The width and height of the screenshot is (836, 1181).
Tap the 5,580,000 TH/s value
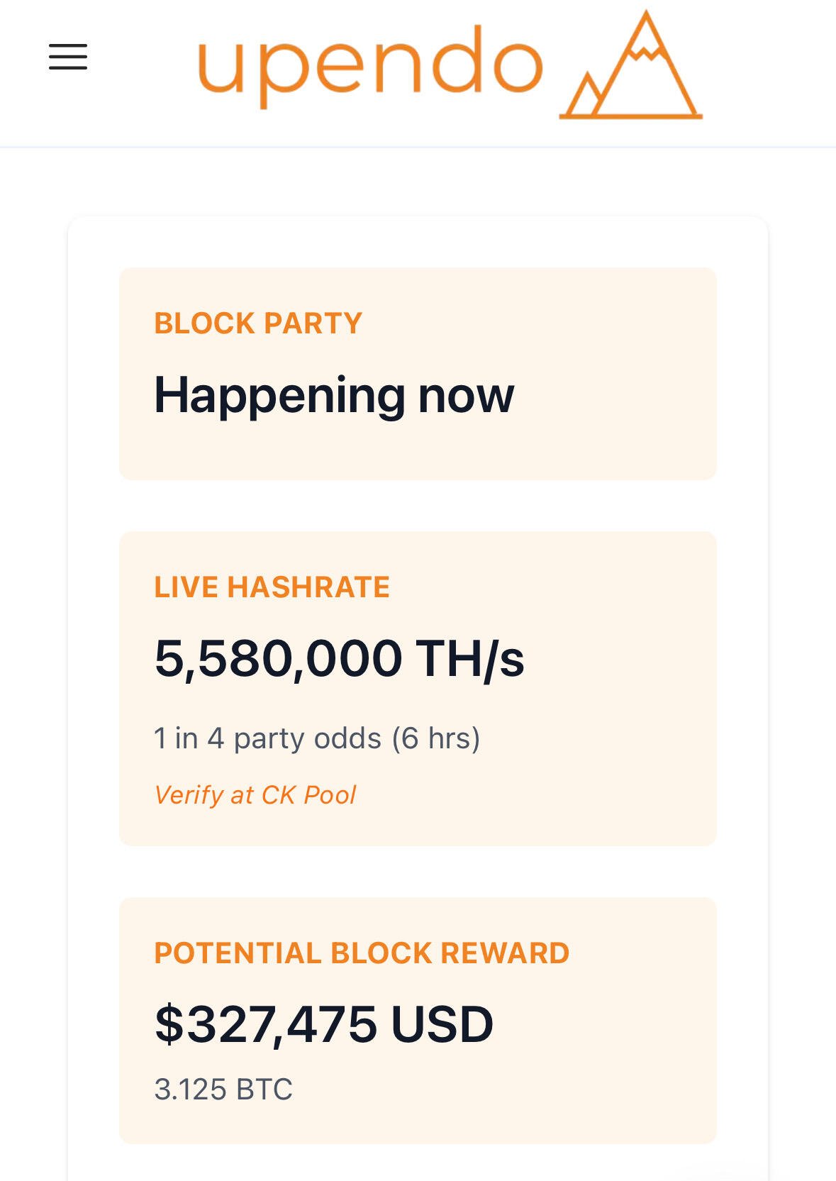point(339,659)
